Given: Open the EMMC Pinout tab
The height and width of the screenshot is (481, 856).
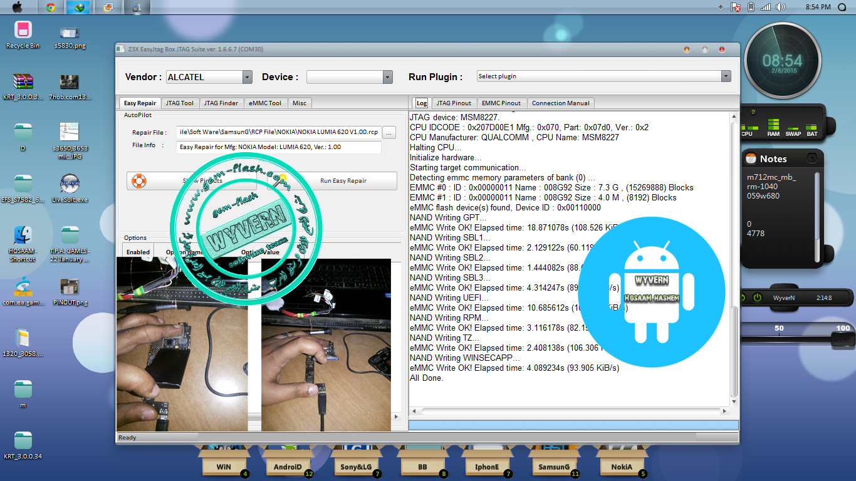Looking at the screenshot, I should 501,103.
